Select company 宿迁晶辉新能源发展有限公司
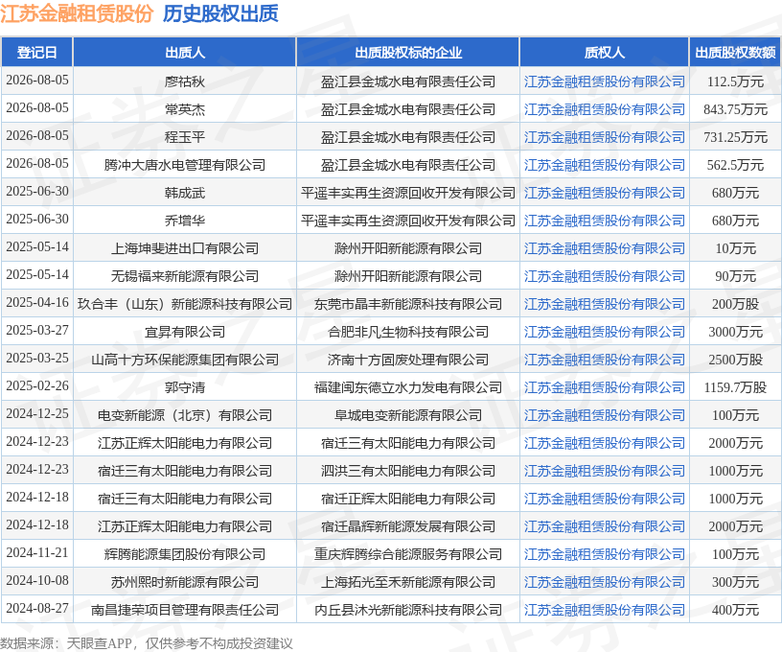 click(408, 526)
